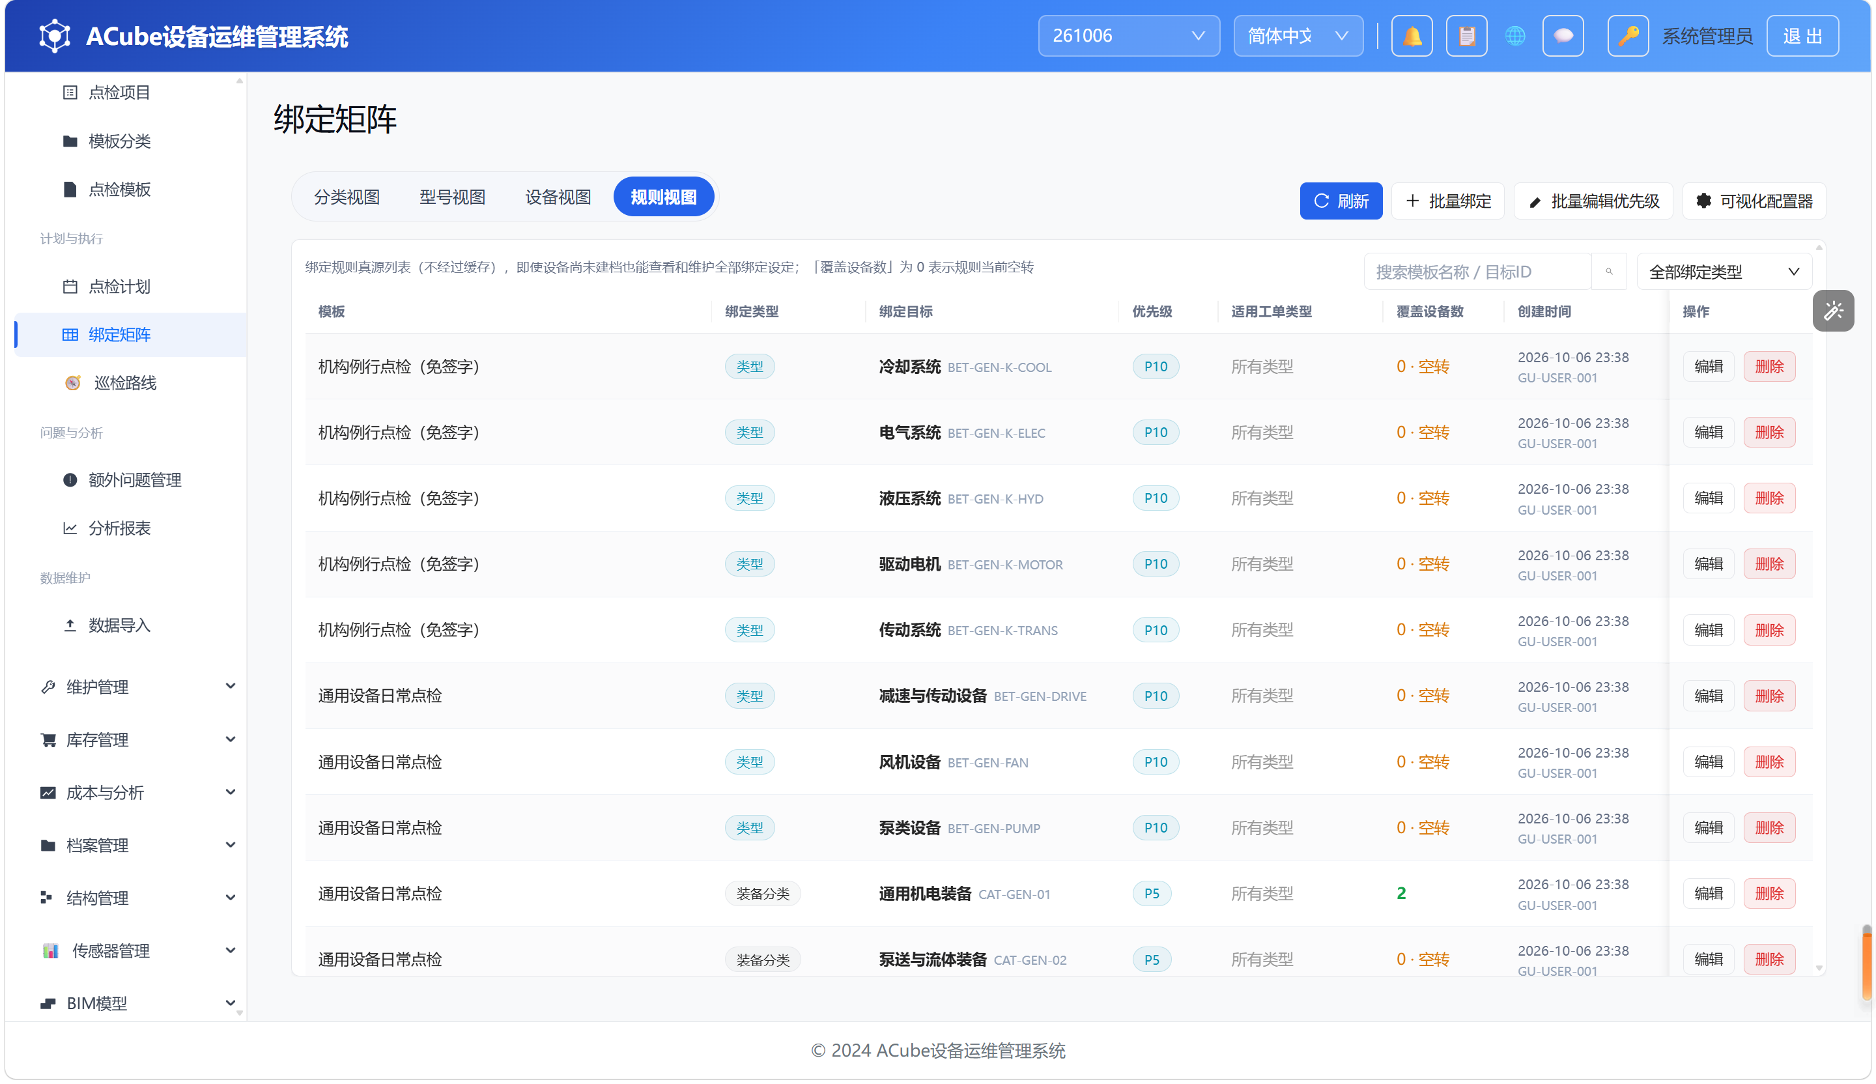Open 分析报表 in sidebar
1876x1084 pixels.
tap(119, 528)
